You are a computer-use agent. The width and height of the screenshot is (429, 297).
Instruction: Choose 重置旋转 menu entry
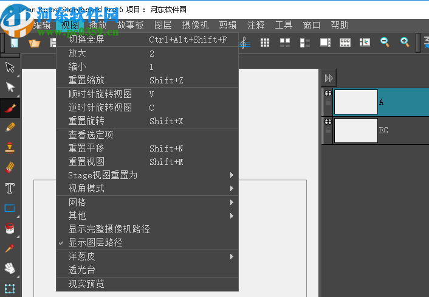[x=147, y=121]
